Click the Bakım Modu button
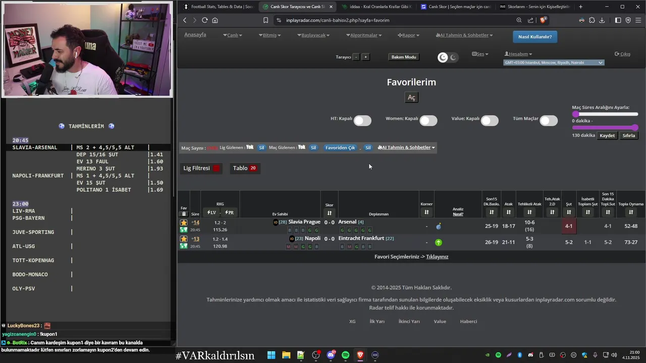Viewport: 646px width, 363px height. click(x=404, y=57)
